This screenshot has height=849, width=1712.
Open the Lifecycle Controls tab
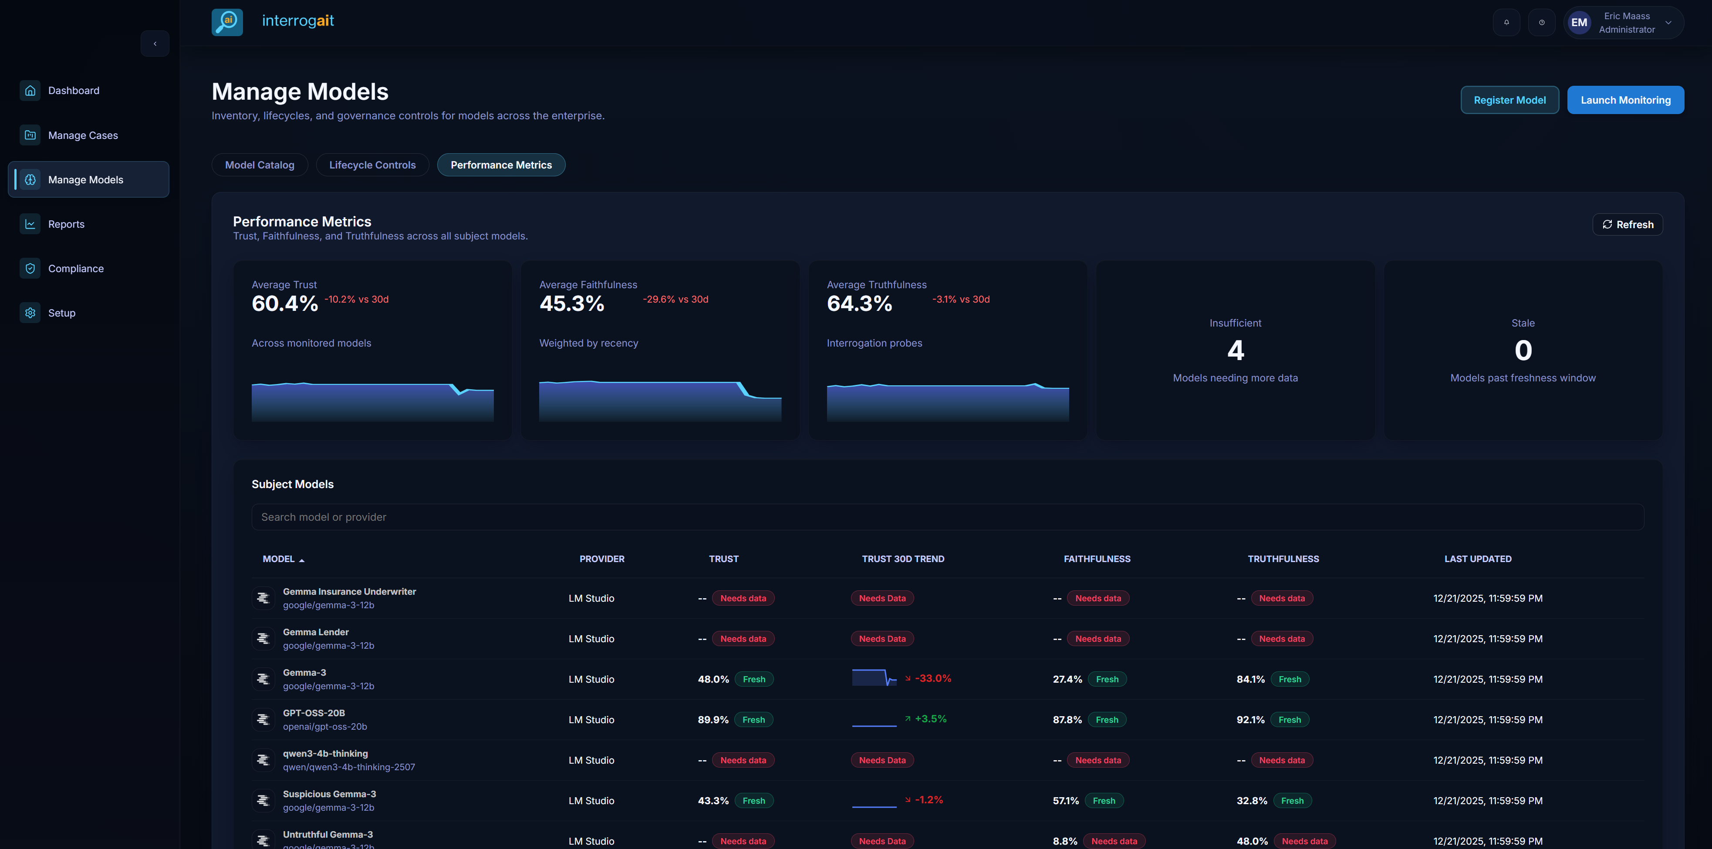point(372,165)
